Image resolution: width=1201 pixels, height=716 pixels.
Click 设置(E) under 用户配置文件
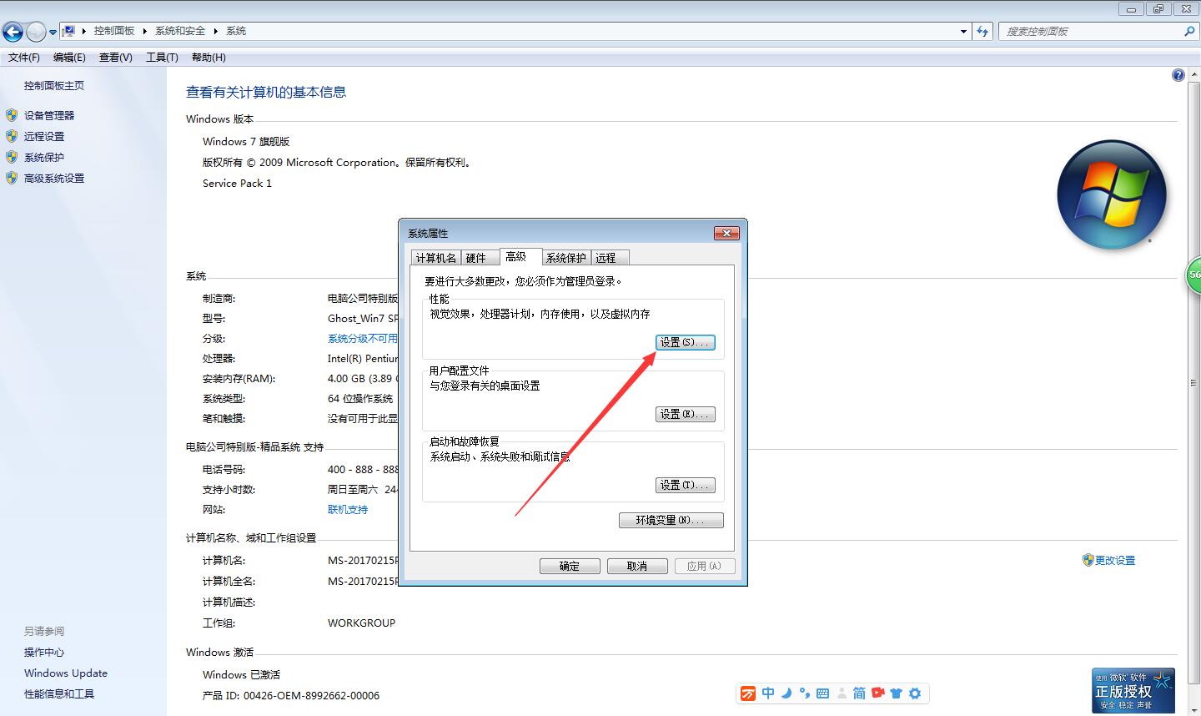[x=686, y=415]
